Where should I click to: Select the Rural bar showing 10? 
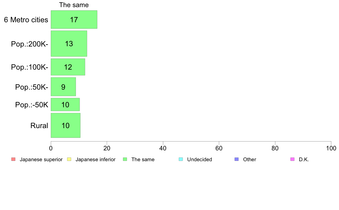click(x=66, y=126)
